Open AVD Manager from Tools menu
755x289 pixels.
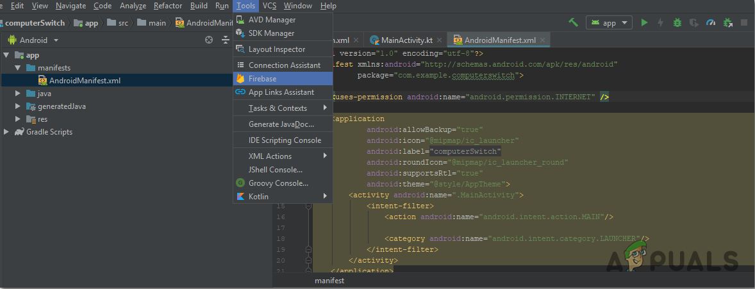point(272,20)
